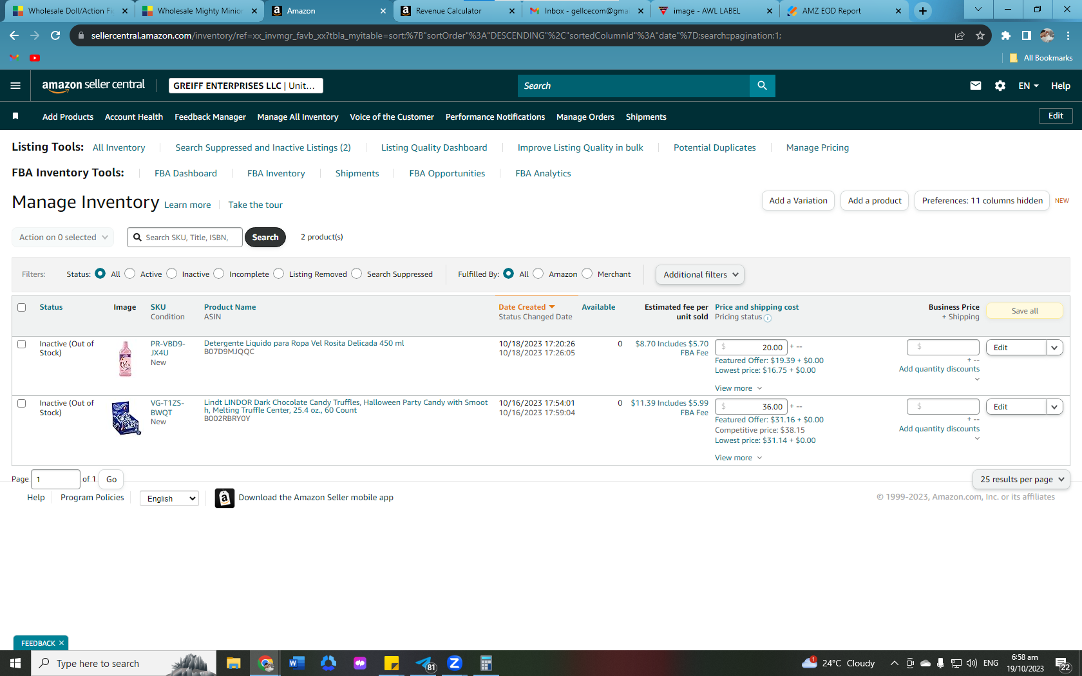Click the SKU, Title, ISBN search field
The width and height of the screenshot is (1082, 676).
click(185, 237)
